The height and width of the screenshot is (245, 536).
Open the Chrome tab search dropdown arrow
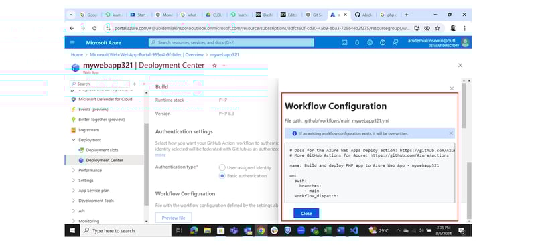click(71, 15)
